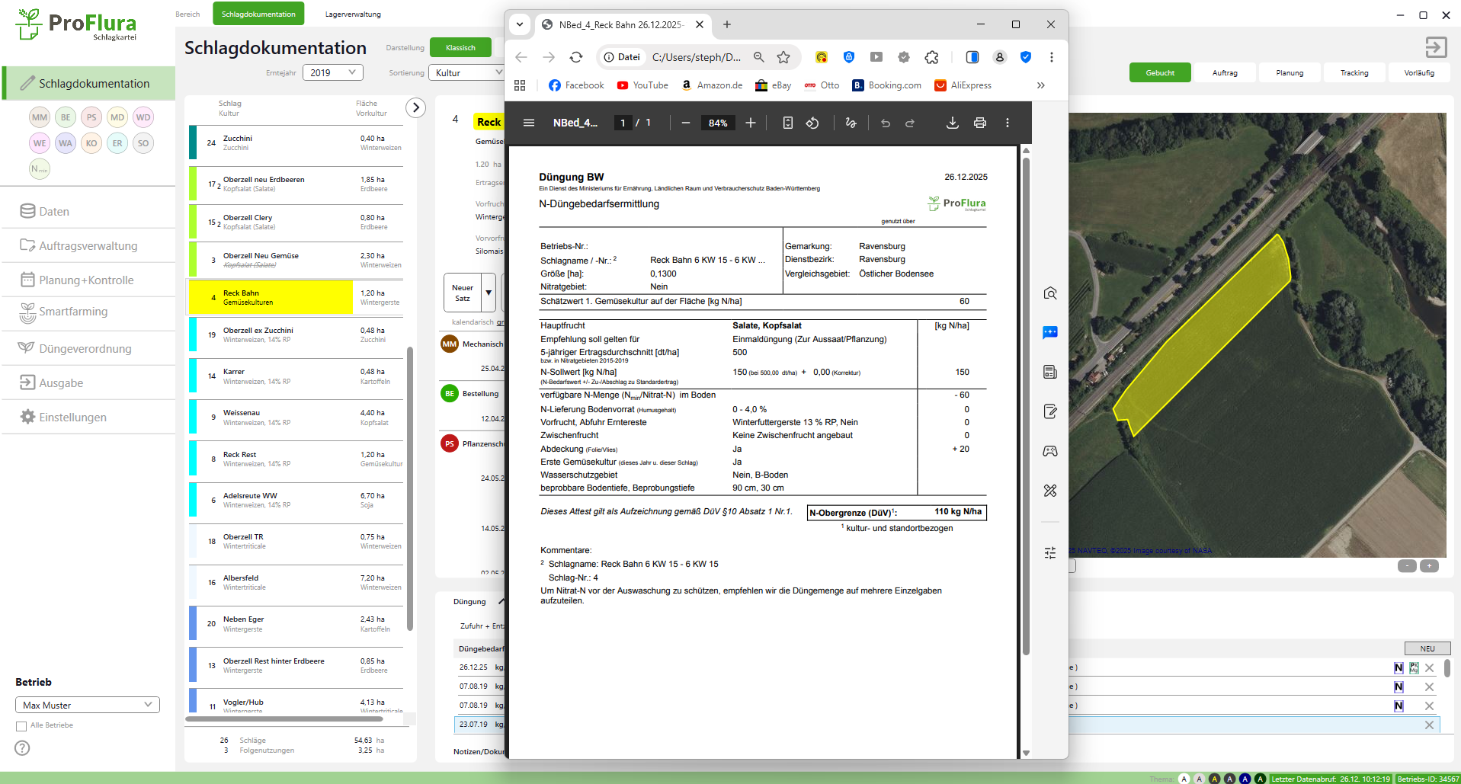Expand the Betrieb Max Muster dropdown
Image resolution: width=1461 pixels, height=784 pixels.
88,705
